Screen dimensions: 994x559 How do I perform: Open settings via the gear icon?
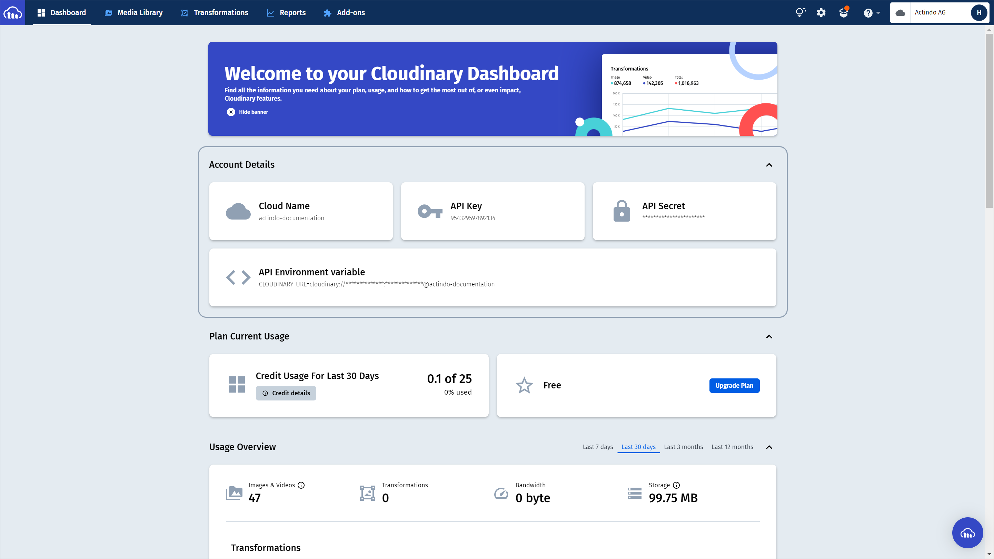coord(821,13)
